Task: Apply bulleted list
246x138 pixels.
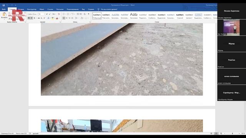Action: [x=64, y=14]
